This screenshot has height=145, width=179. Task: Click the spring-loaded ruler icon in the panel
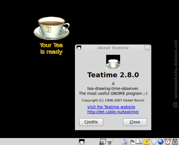[110, 142]
